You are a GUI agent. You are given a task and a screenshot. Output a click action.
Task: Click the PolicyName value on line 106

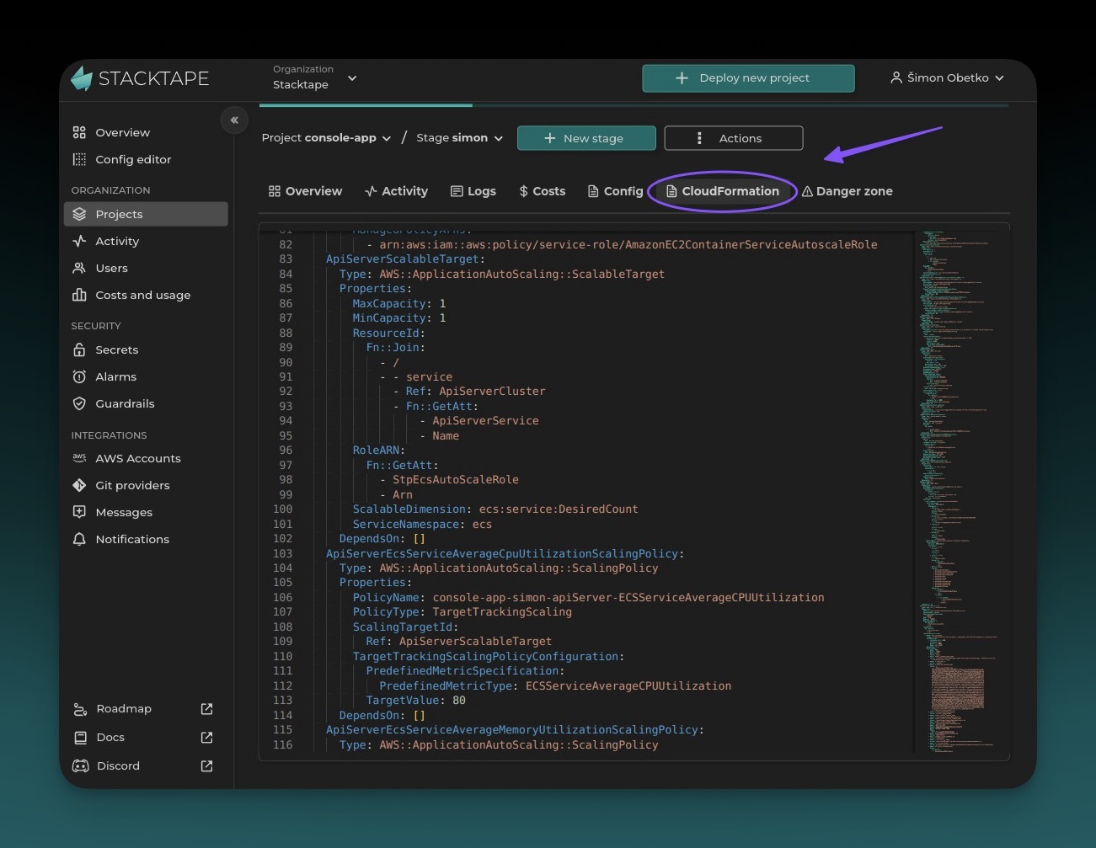pyautogui.click(x=628, y=597)
